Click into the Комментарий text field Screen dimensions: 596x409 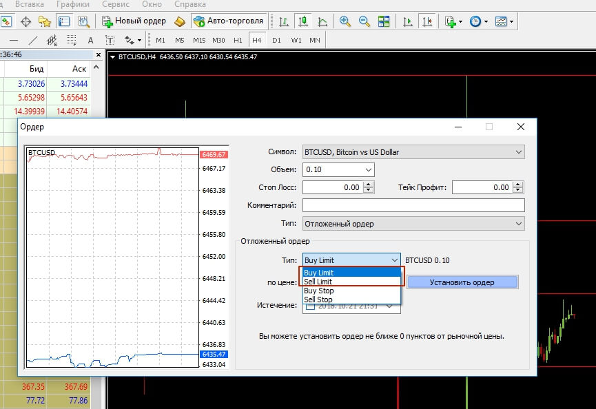pyautogui.click(x=413, y=205)
